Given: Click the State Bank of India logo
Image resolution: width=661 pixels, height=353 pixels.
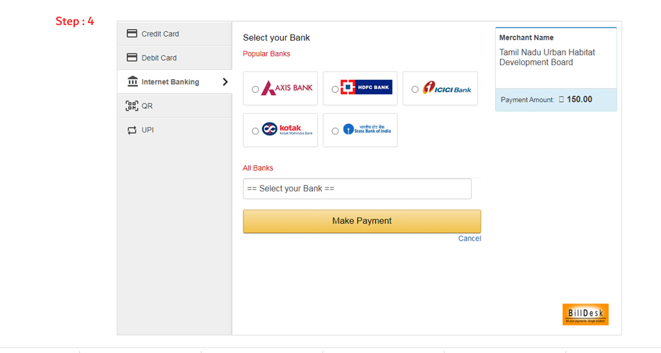Looking at the screenshot, I should coord(367,129).
